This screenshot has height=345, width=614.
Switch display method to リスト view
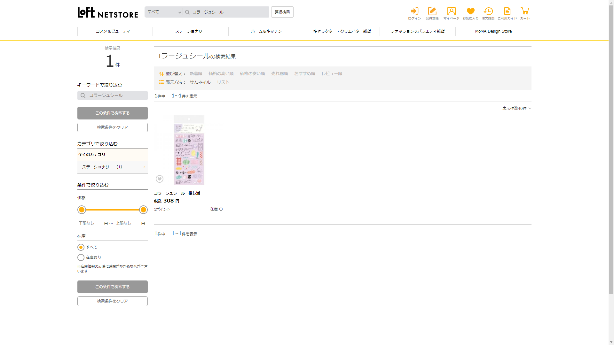pos(223,82)
